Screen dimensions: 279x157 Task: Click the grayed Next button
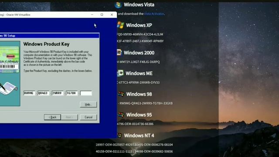(x=69, y=117)
